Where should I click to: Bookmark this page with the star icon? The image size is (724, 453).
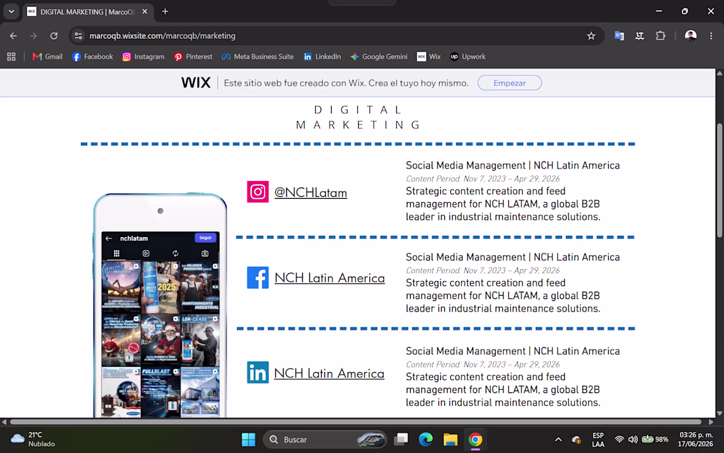pyautogui.click(x=591, y=36)
